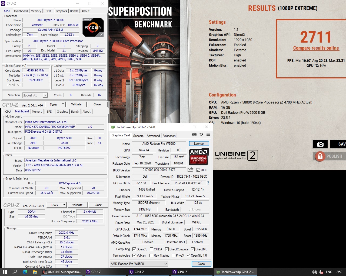This screenshot has height=276, width=346.
Task: Expand the Tools arrow in the top CPU-Z window
Action: point(63,104)
